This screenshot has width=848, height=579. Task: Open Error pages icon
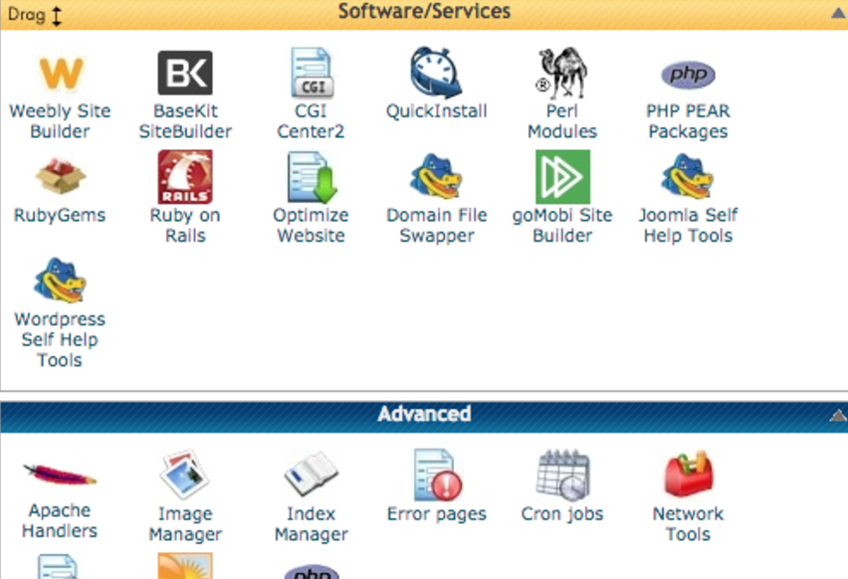click(x=437, y=475)
